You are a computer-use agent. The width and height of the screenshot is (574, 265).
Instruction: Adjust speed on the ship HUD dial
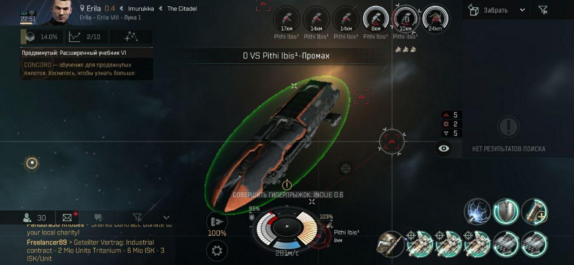(x=287, y=227)
